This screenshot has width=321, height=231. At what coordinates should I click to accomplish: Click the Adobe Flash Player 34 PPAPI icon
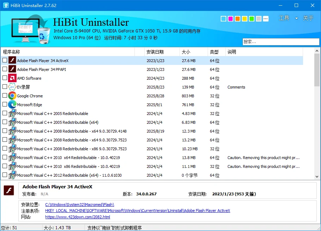point(12,69)
